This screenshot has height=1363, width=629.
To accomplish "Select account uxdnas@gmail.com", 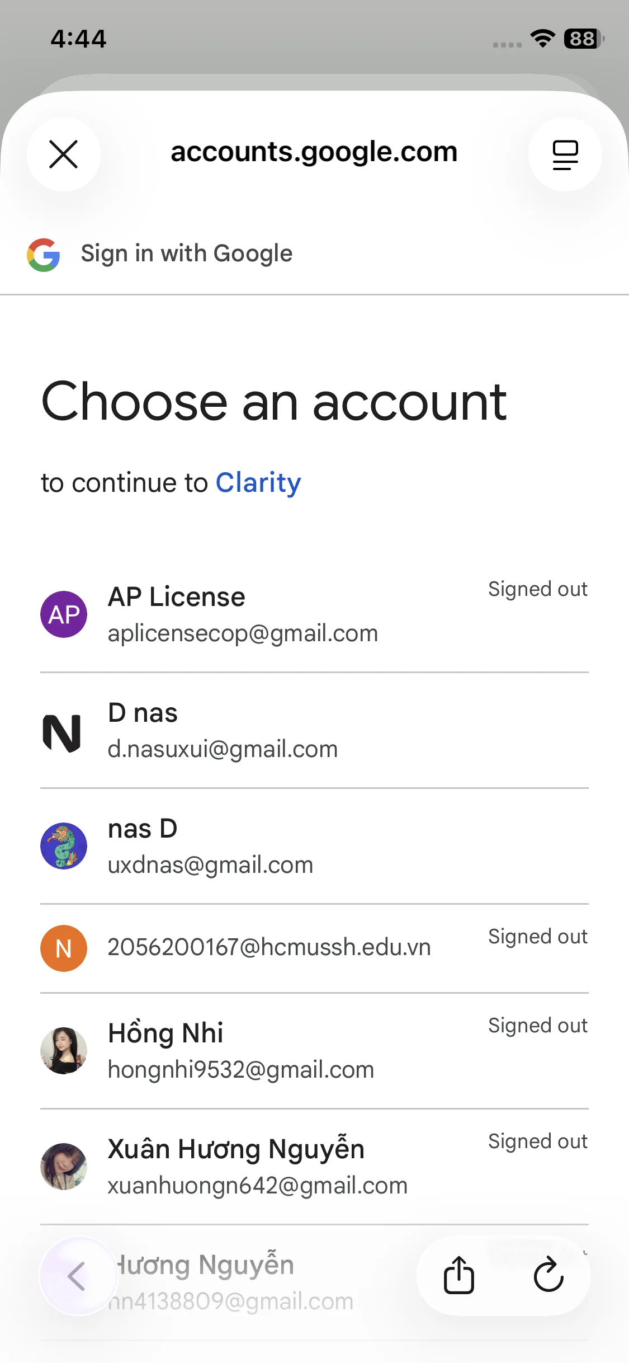I will coord(210,864).
